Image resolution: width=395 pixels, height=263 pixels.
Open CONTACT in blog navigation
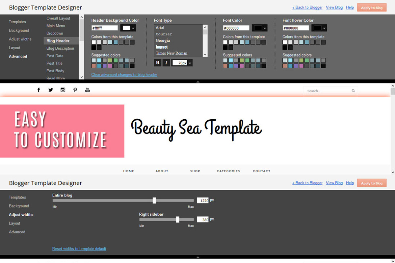click(262, 171)
